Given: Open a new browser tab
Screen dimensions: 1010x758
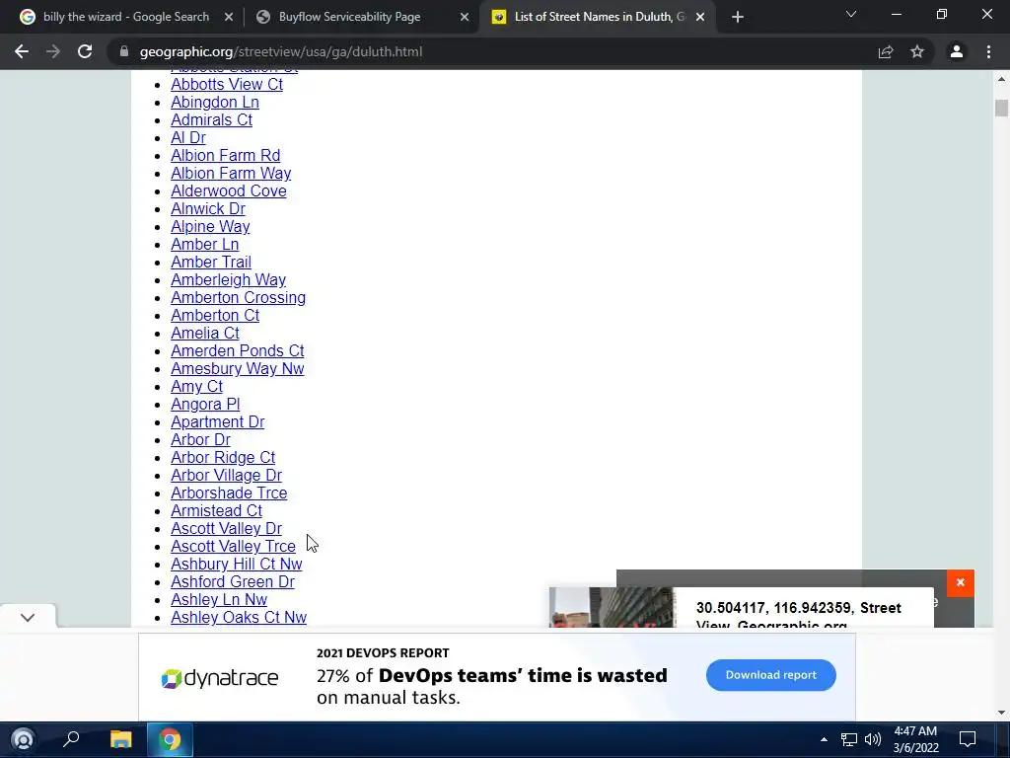Looking at the screenshot, I should click(738, 17).
